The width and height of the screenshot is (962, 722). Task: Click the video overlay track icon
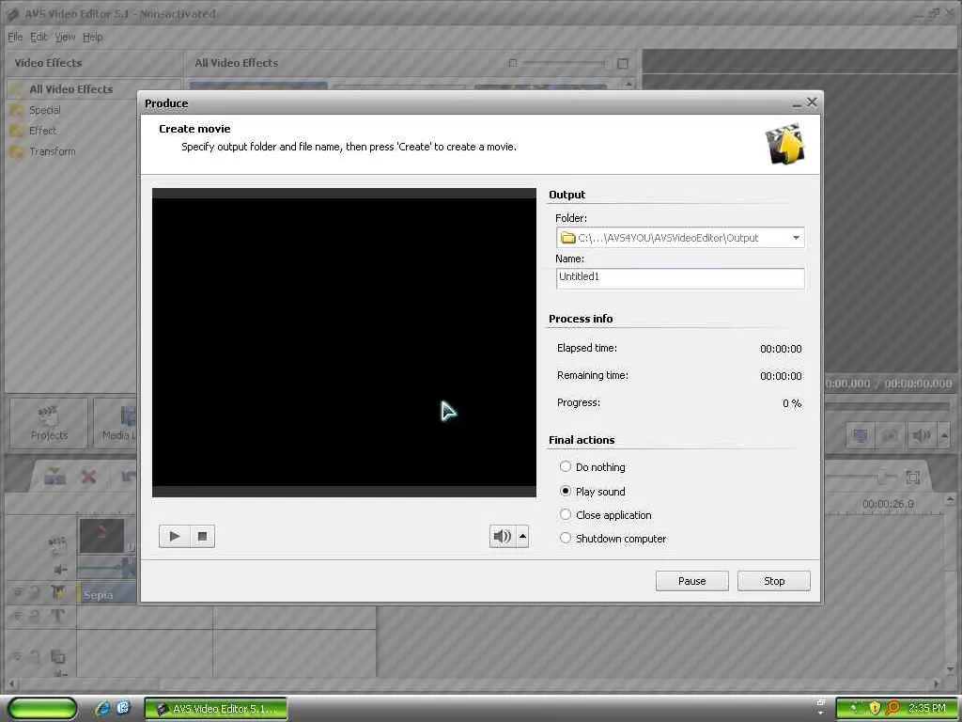(57, 657)
